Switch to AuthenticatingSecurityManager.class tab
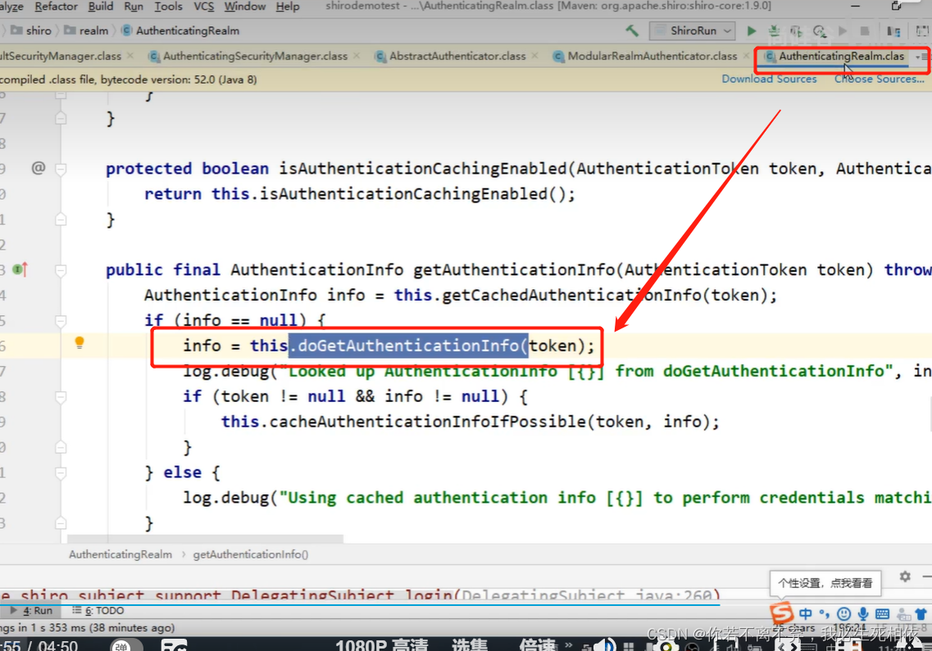 255,56
